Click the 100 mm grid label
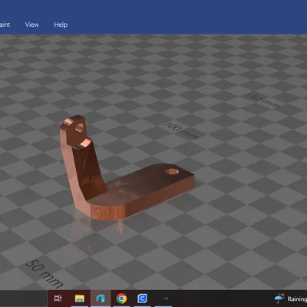This screenshot has width=307, height=307. [181, 130]
